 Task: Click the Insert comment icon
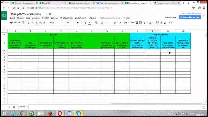[137, 23]
